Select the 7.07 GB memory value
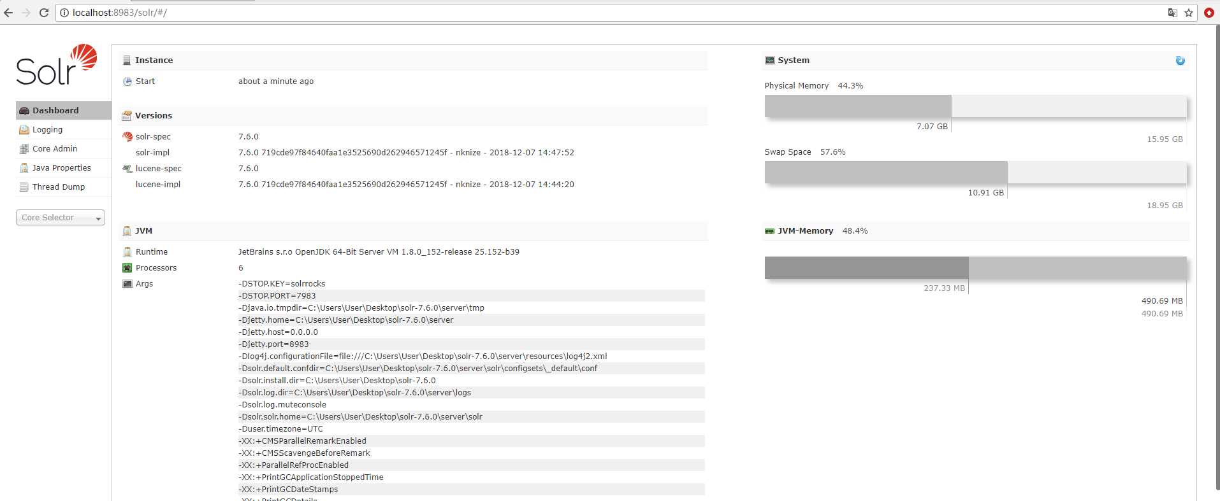Screen dimensions: 1220x501 932,127
